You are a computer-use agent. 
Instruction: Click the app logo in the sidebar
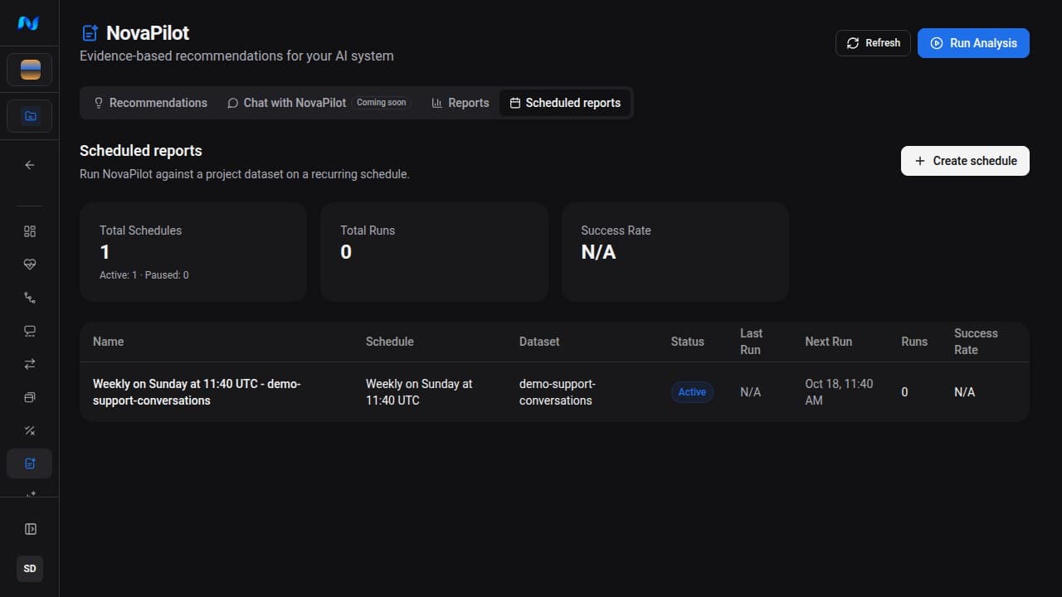pyautogui.click(x=29, y=23)
